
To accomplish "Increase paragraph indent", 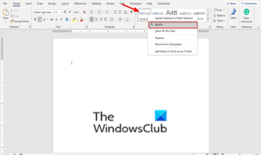I will pos(120,12).
